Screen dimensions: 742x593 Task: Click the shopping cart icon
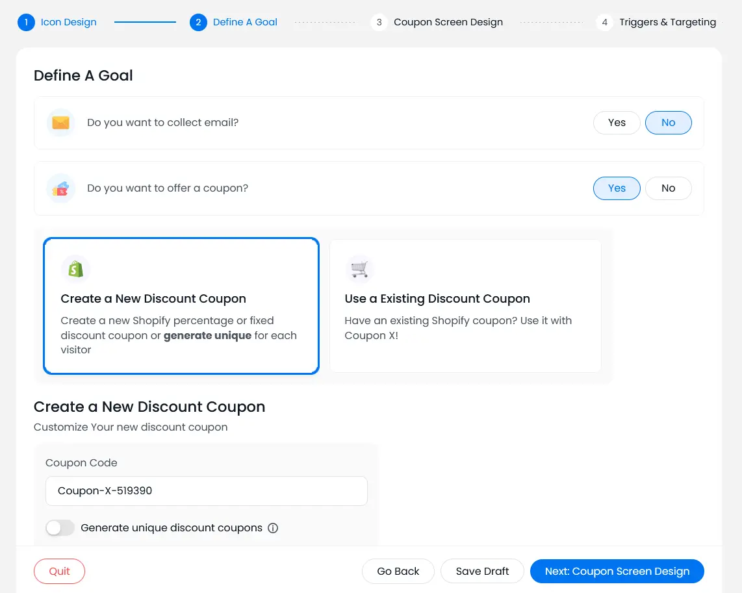click(359, 269)
